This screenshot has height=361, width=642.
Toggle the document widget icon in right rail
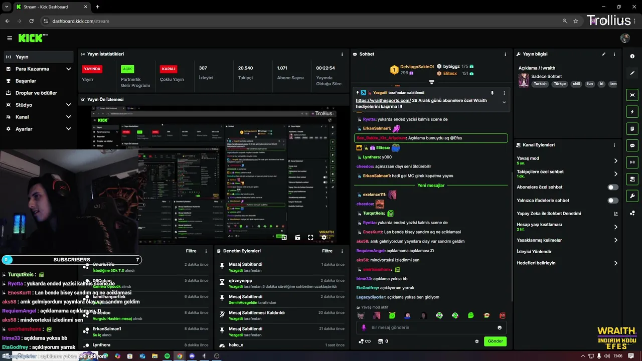[632, 128]
